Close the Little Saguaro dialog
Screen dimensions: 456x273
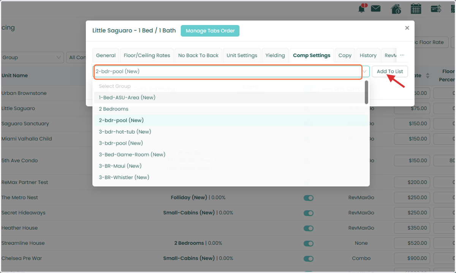click(407, 28)
